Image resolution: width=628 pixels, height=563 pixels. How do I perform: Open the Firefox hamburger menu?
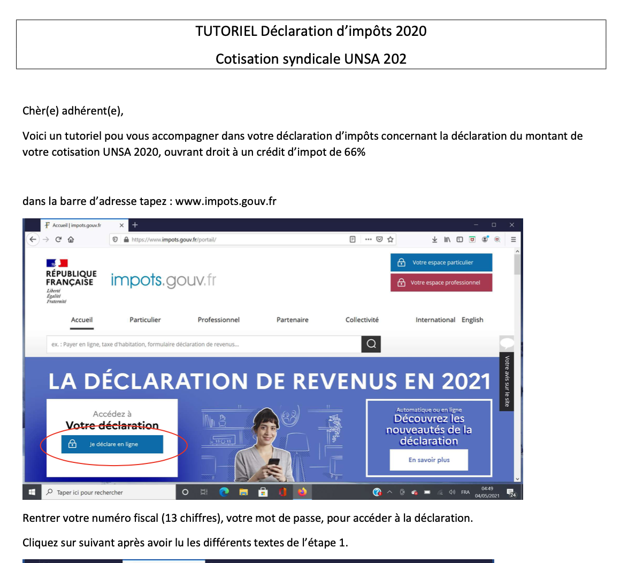[x=514, y=239]
